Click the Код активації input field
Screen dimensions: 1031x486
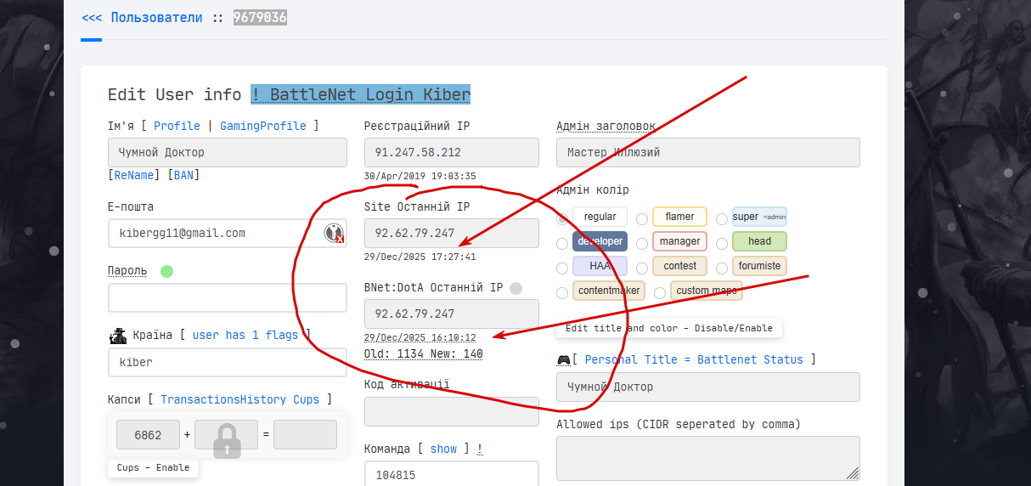[452, 411]
